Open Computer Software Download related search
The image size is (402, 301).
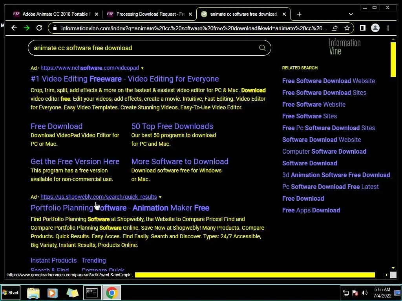pyautogui.click(x=324, y=152)
